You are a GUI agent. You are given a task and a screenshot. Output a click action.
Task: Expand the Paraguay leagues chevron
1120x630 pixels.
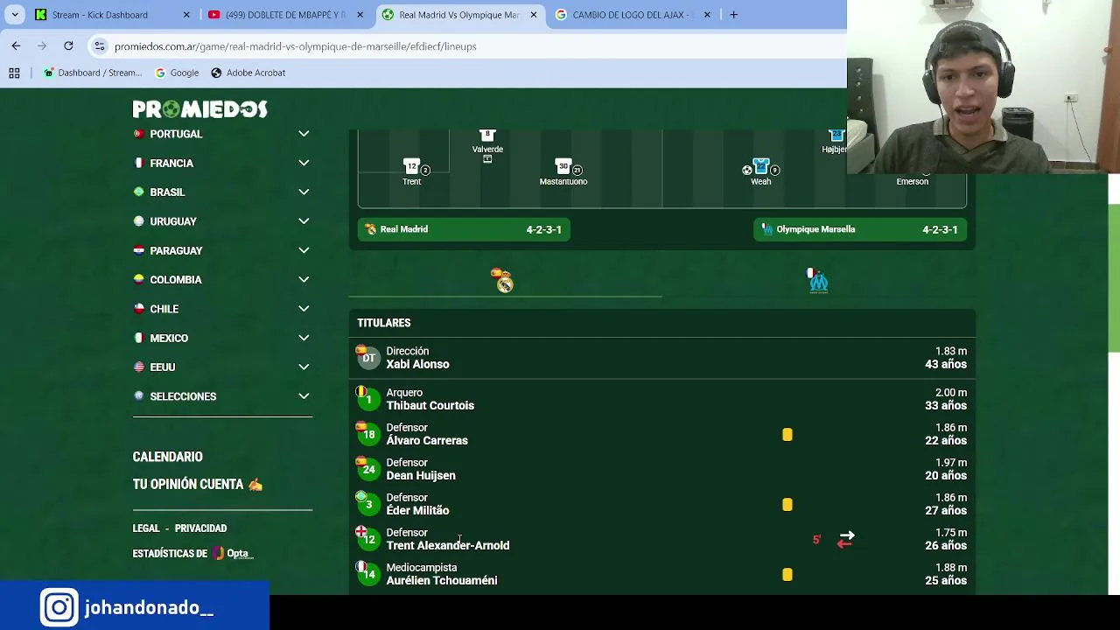(304, 250)
